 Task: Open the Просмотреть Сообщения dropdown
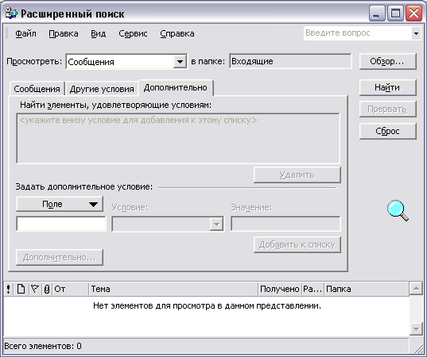(180, 62)
